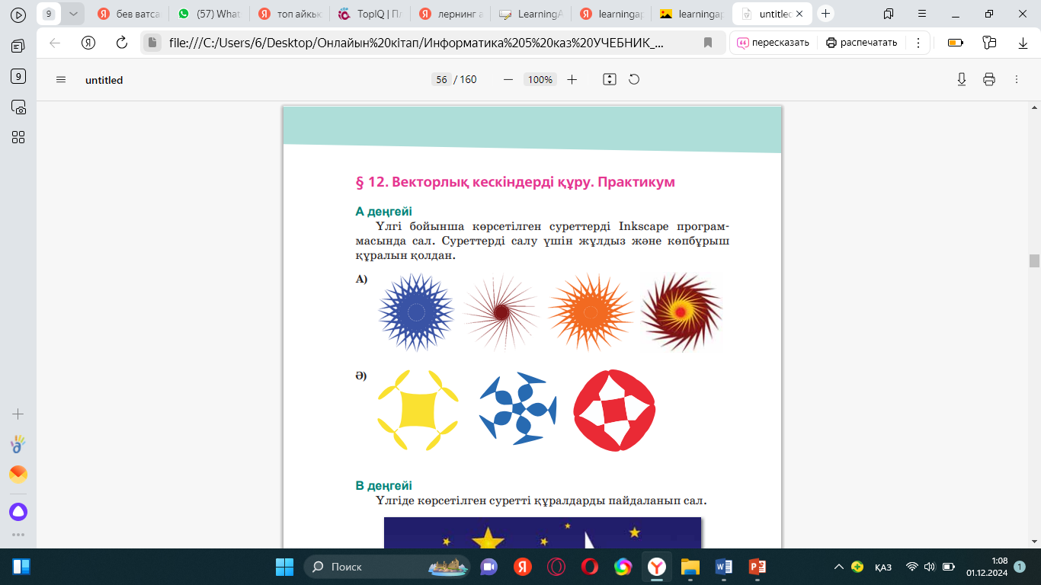
Task: Click the blue star shape image
Action: coord(416,312)
